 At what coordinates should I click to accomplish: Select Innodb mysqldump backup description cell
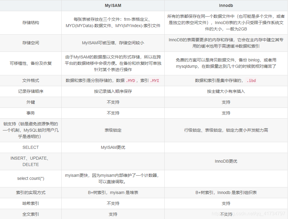(226, 63)
